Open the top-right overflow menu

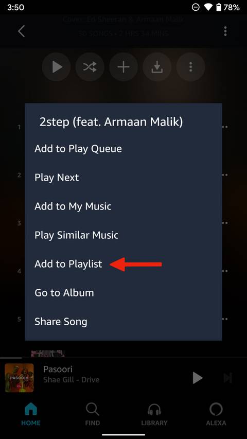tap(225, 31)
